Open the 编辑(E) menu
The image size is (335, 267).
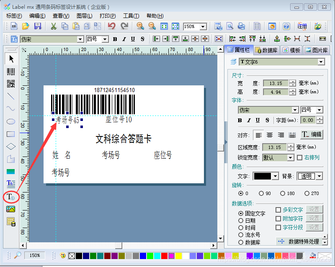tap(37, 16)
